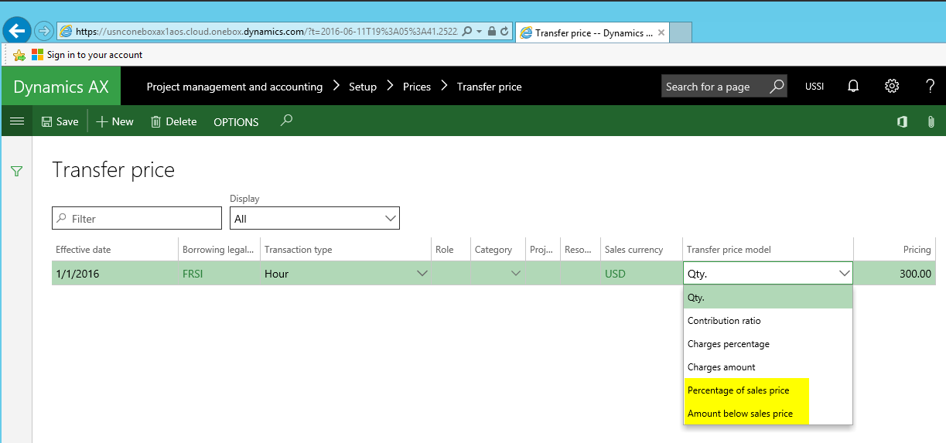This screenshot has width=946, height=443.
Task: Choose Amount below sales price option
Action: point(739,414)
